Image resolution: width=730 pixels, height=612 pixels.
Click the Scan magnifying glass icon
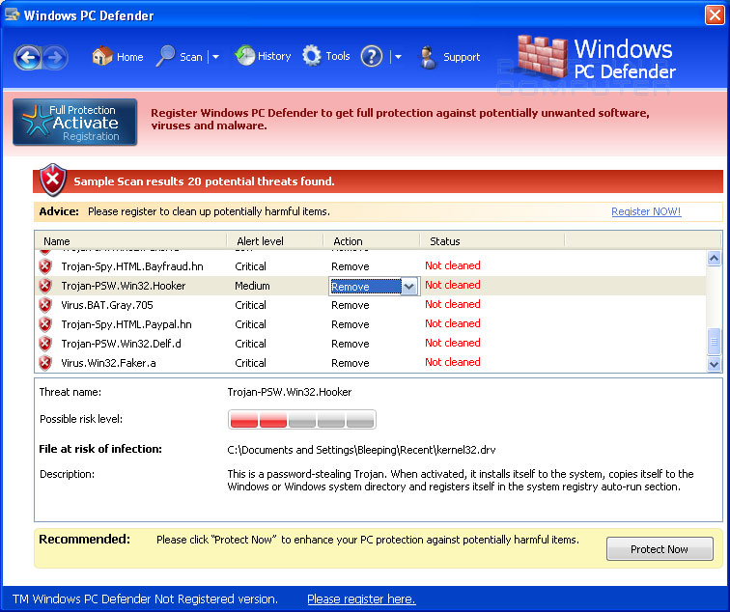pos(165,56)
